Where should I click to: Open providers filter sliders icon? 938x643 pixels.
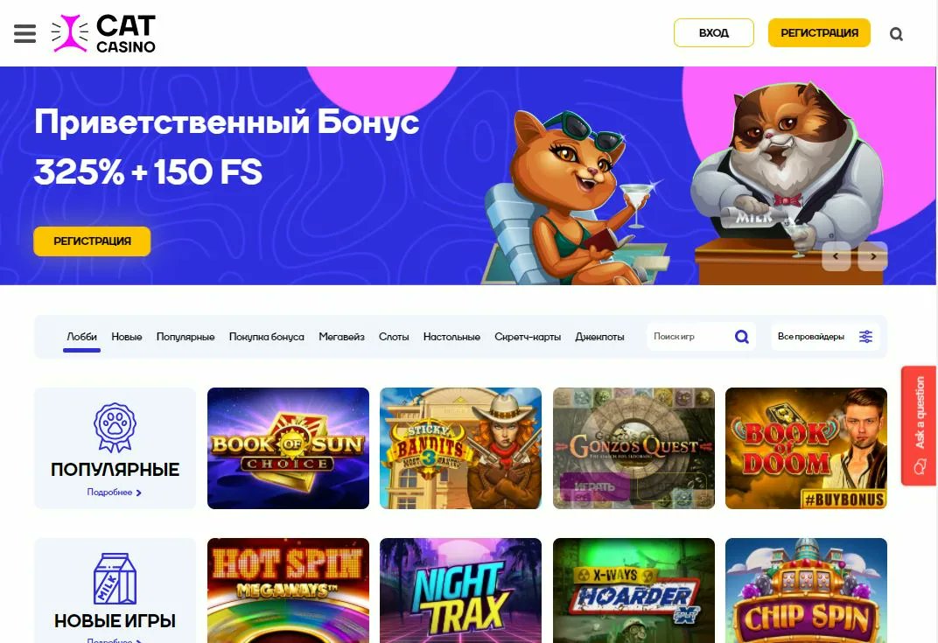click(x=865, y=337)
